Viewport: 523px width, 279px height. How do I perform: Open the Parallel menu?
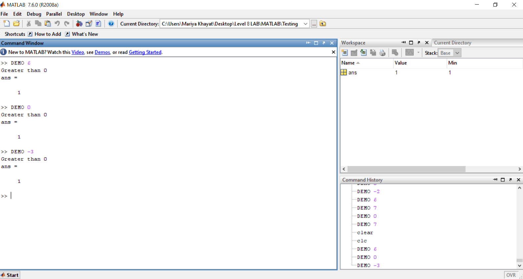[x=54, y=14]
